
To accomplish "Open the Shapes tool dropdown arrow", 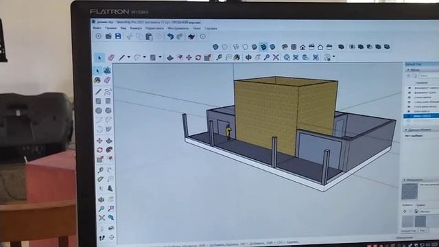I will pyautogui.click(x=160, y=57).
